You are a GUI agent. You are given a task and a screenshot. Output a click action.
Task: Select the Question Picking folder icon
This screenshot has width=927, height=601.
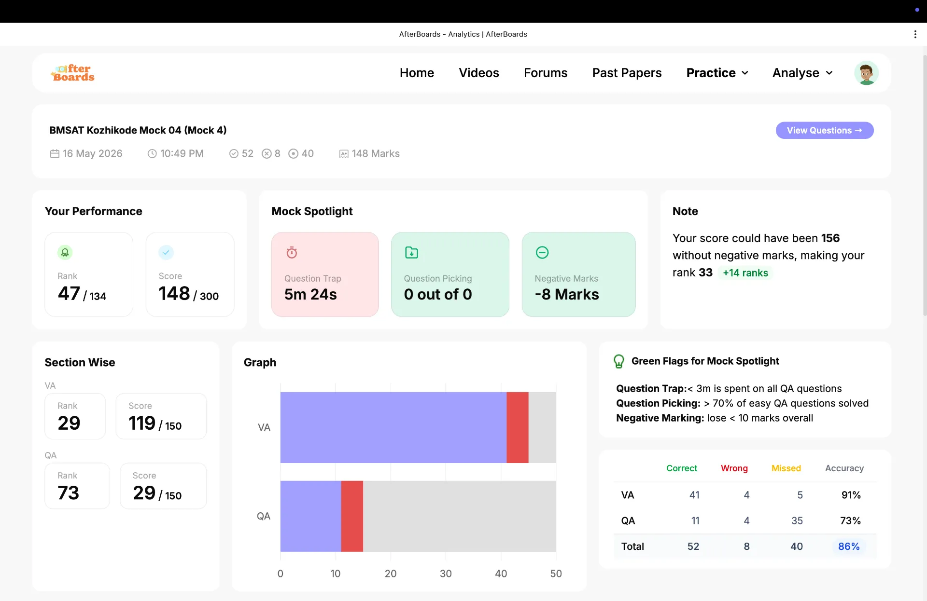tap(411, 252)
